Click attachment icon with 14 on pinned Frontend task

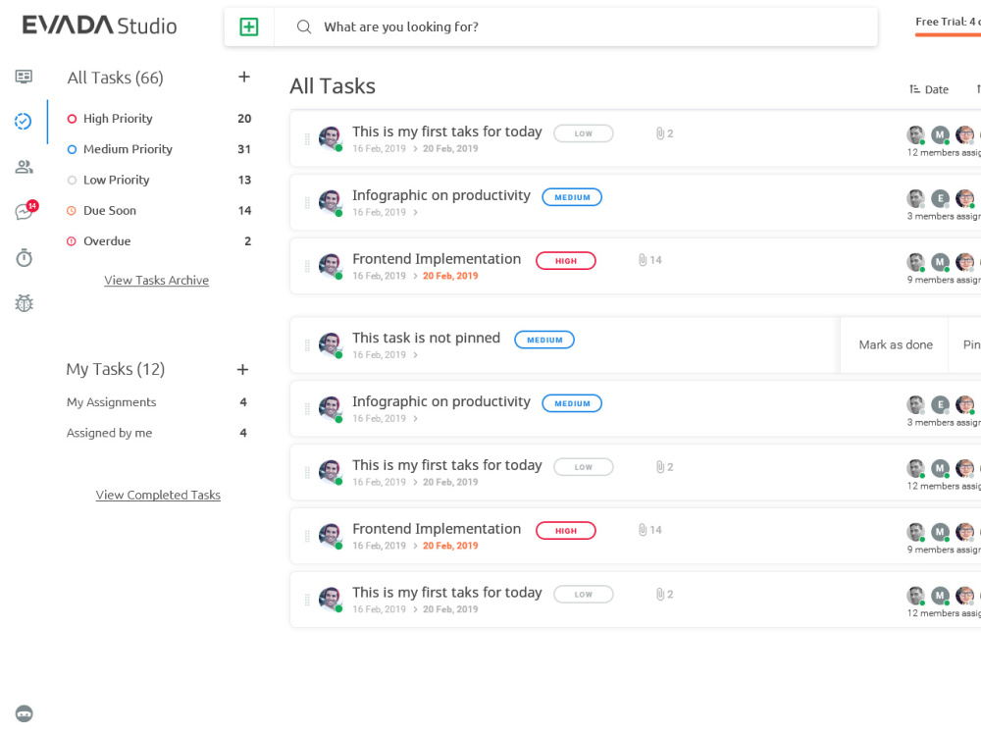click(642, 260)
